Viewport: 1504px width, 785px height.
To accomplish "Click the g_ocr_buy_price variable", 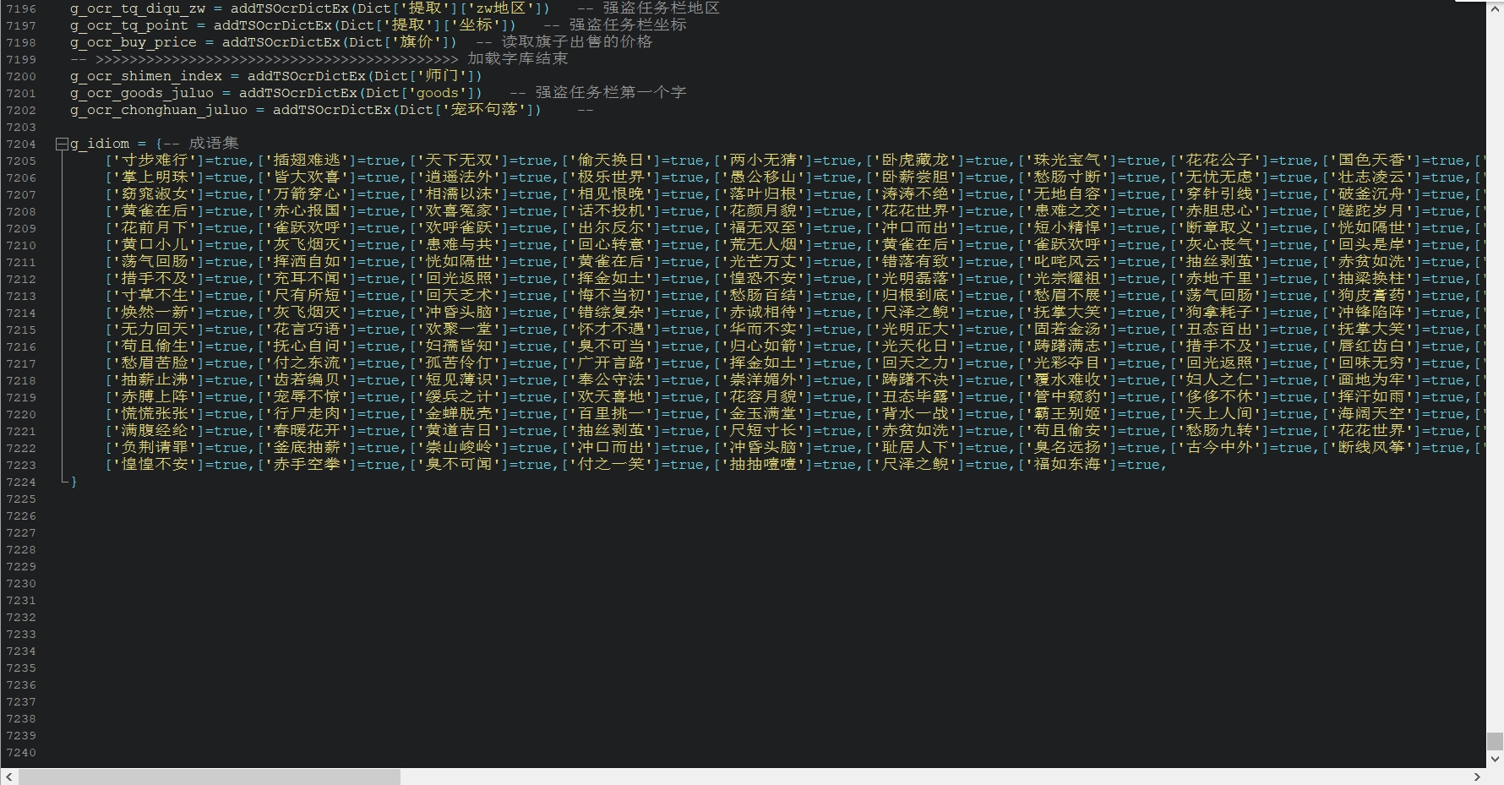I will 133,42.
